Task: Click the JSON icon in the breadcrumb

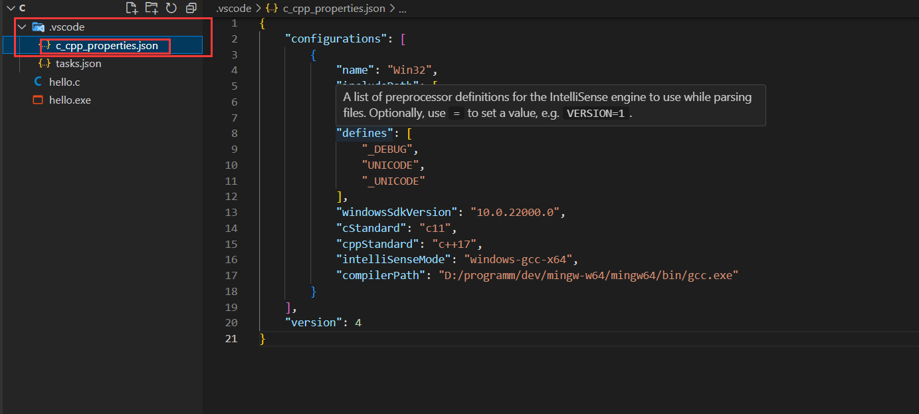Action: 272,9
